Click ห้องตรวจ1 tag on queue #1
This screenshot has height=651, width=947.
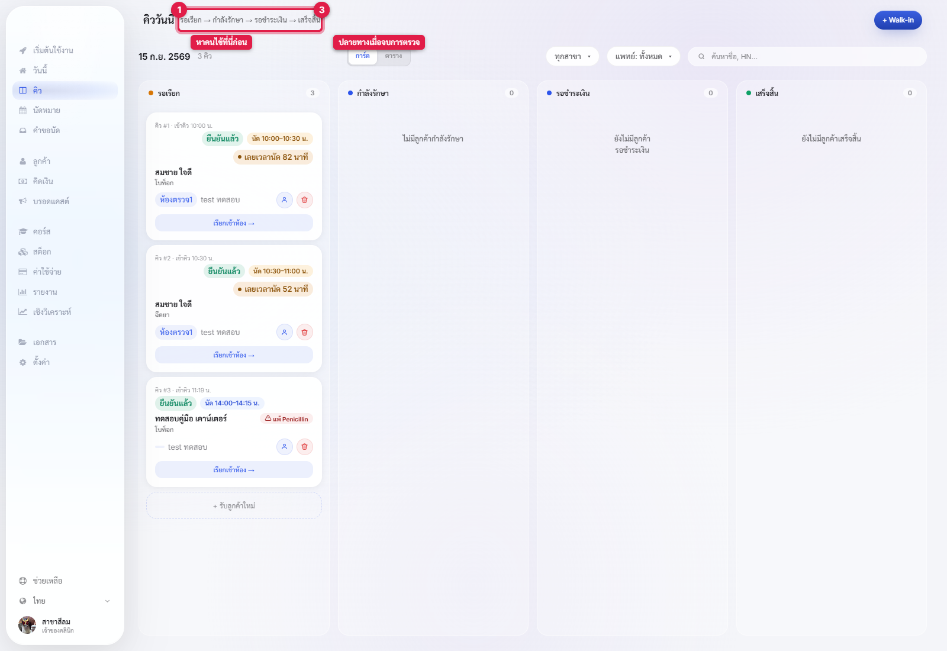tap(176, 200)
